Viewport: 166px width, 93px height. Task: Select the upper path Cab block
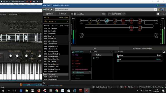coord(132,20)
